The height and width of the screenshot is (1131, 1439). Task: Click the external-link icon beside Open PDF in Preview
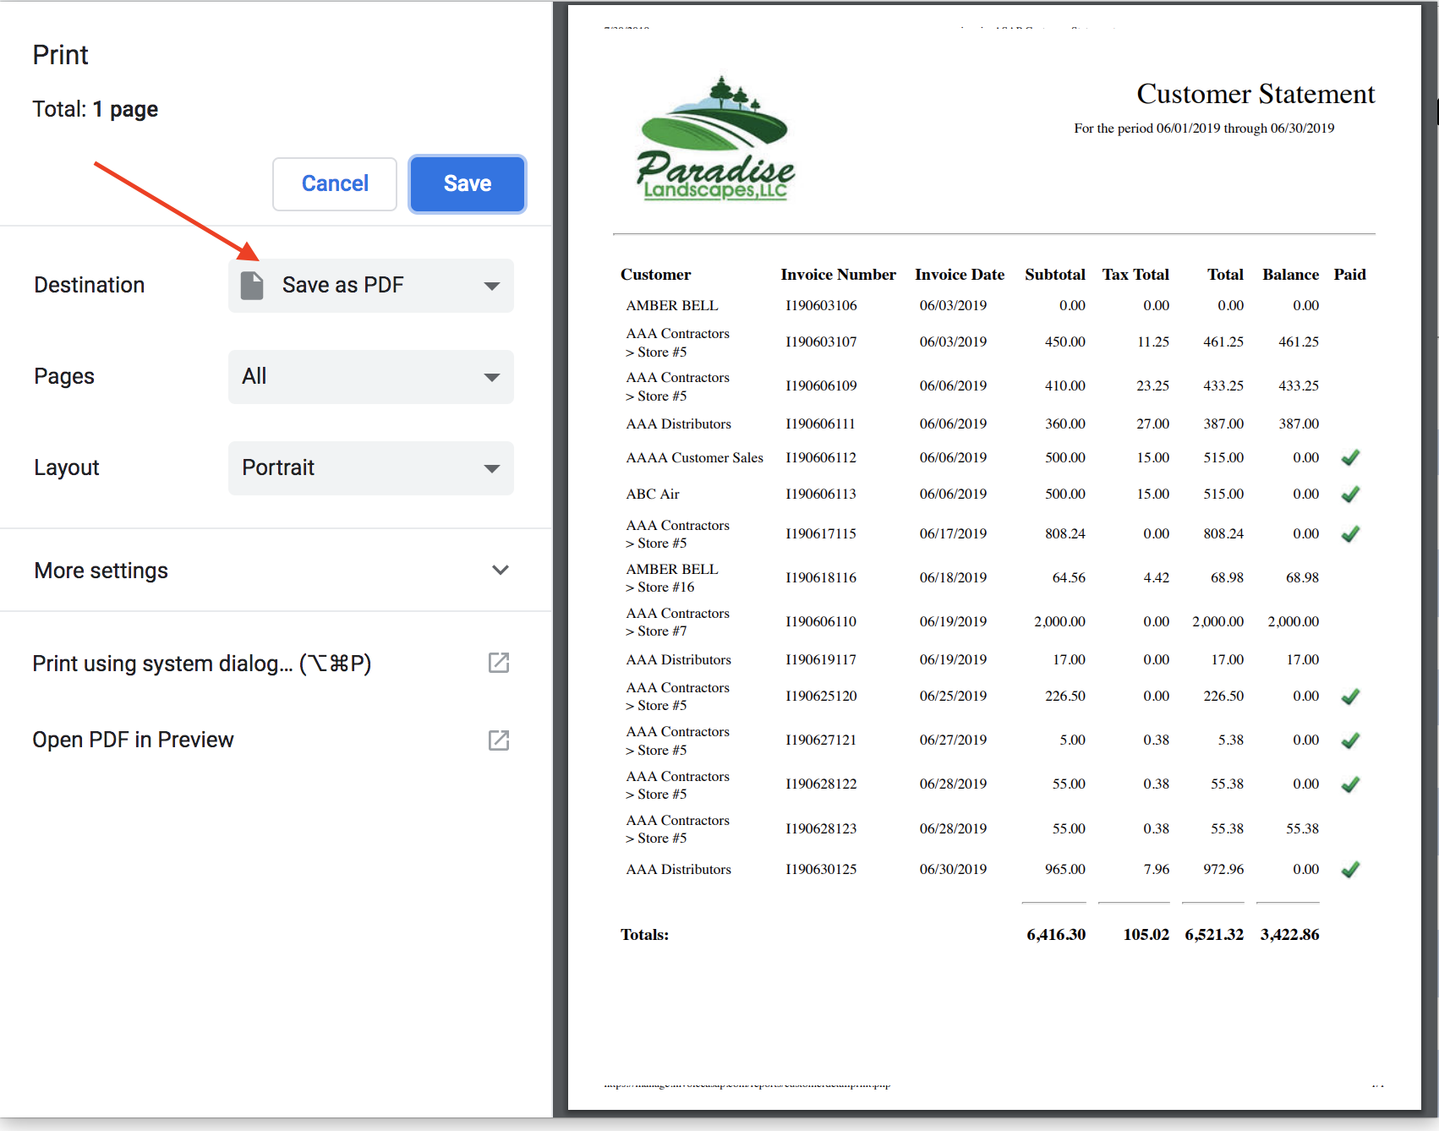499,740
